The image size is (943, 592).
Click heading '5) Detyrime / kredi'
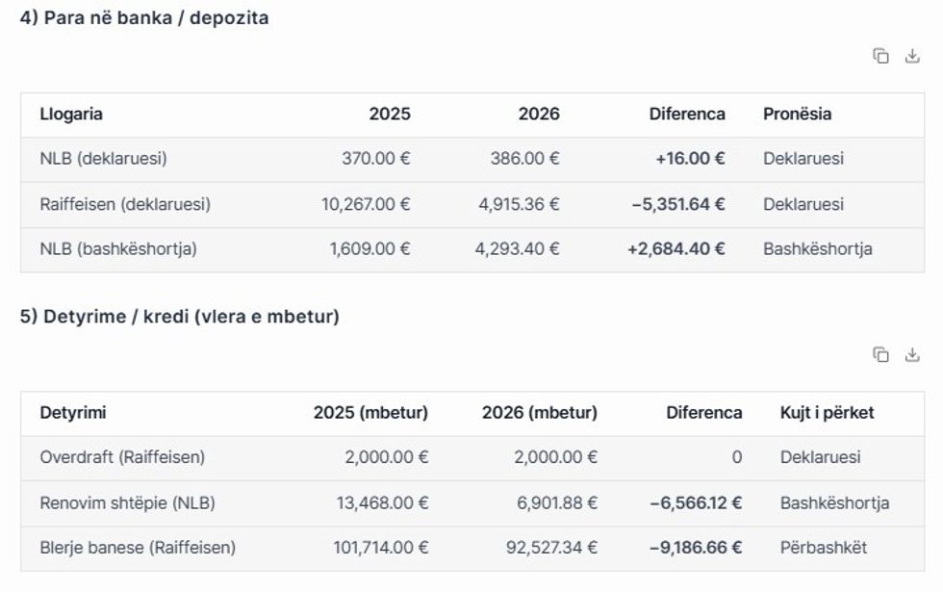click(179, 316)
